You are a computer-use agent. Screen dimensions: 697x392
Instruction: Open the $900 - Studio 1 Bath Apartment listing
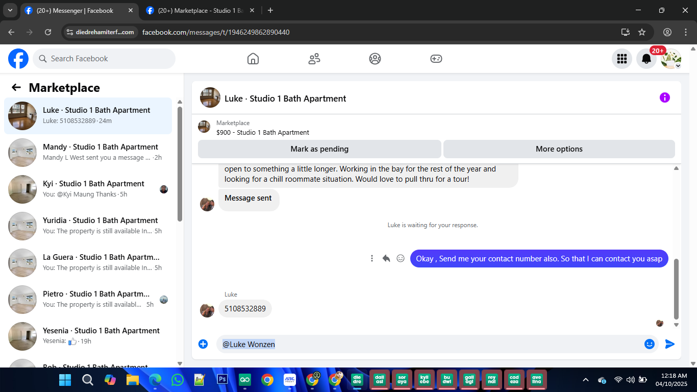point(263,132)
